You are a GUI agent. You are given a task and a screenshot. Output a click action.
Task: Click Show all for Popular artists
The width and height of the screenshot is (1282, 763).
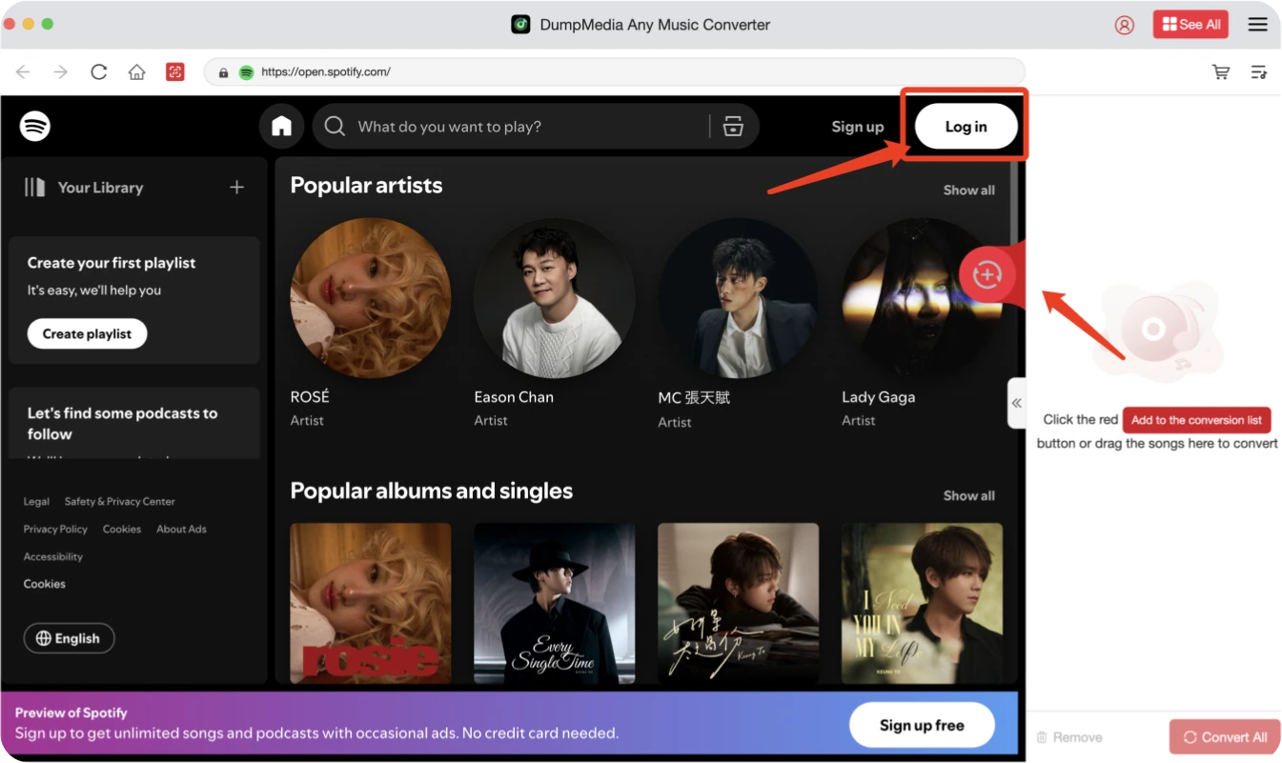(x=968, y=191)
